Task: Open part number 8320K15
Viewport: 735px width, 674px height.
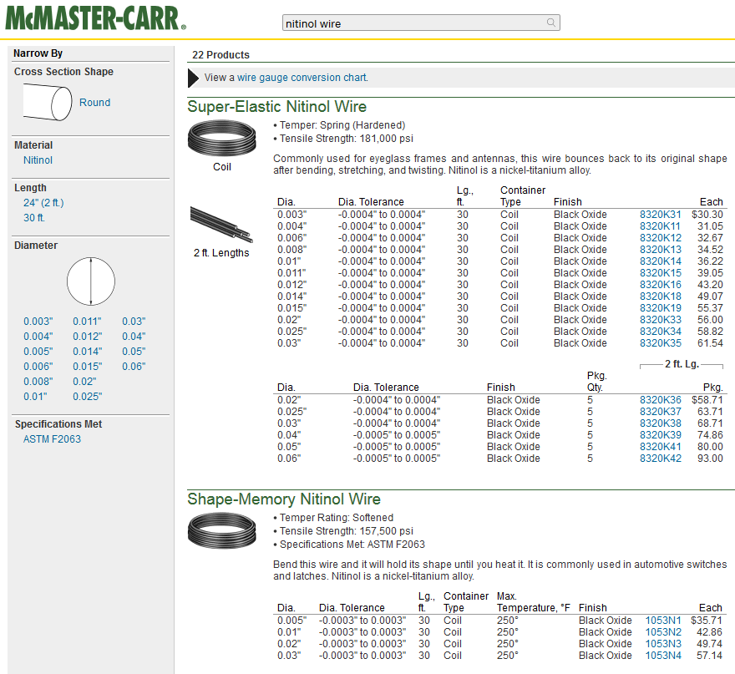Action: pyautogui.click(x=661, y=273)
